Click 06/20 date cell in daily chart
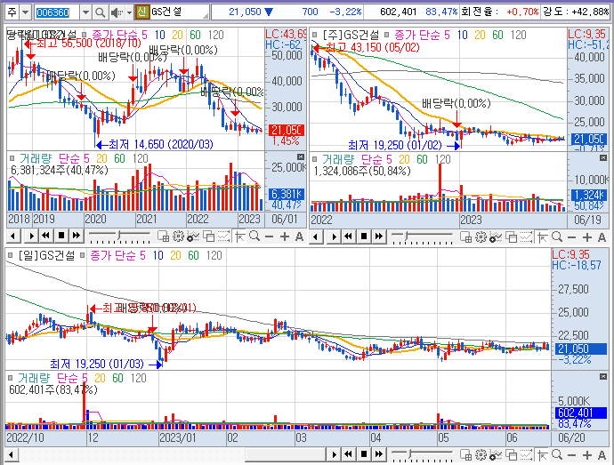Screen dimensions: 614x465 pos(571,437)
